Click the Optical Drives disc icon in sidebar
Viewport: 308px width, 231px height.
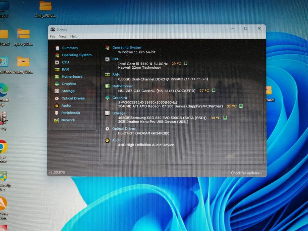coord(57,98)
